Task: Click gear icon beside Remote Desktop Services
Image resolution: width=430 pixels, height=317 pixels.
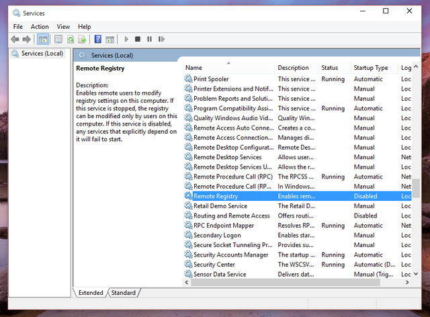Action: click(x=188, y=157)
